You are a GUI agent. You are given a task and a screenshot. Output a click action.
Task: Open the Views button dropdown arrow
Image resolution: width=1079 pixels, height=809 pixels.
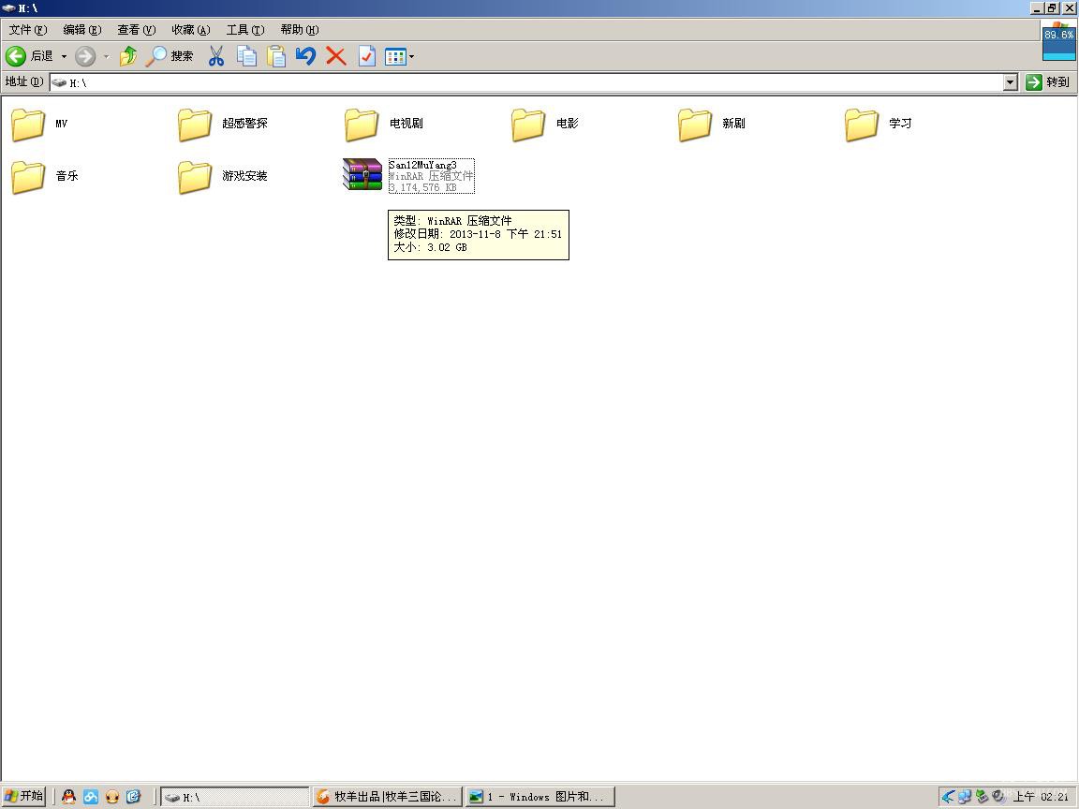(x=411, y=56)
